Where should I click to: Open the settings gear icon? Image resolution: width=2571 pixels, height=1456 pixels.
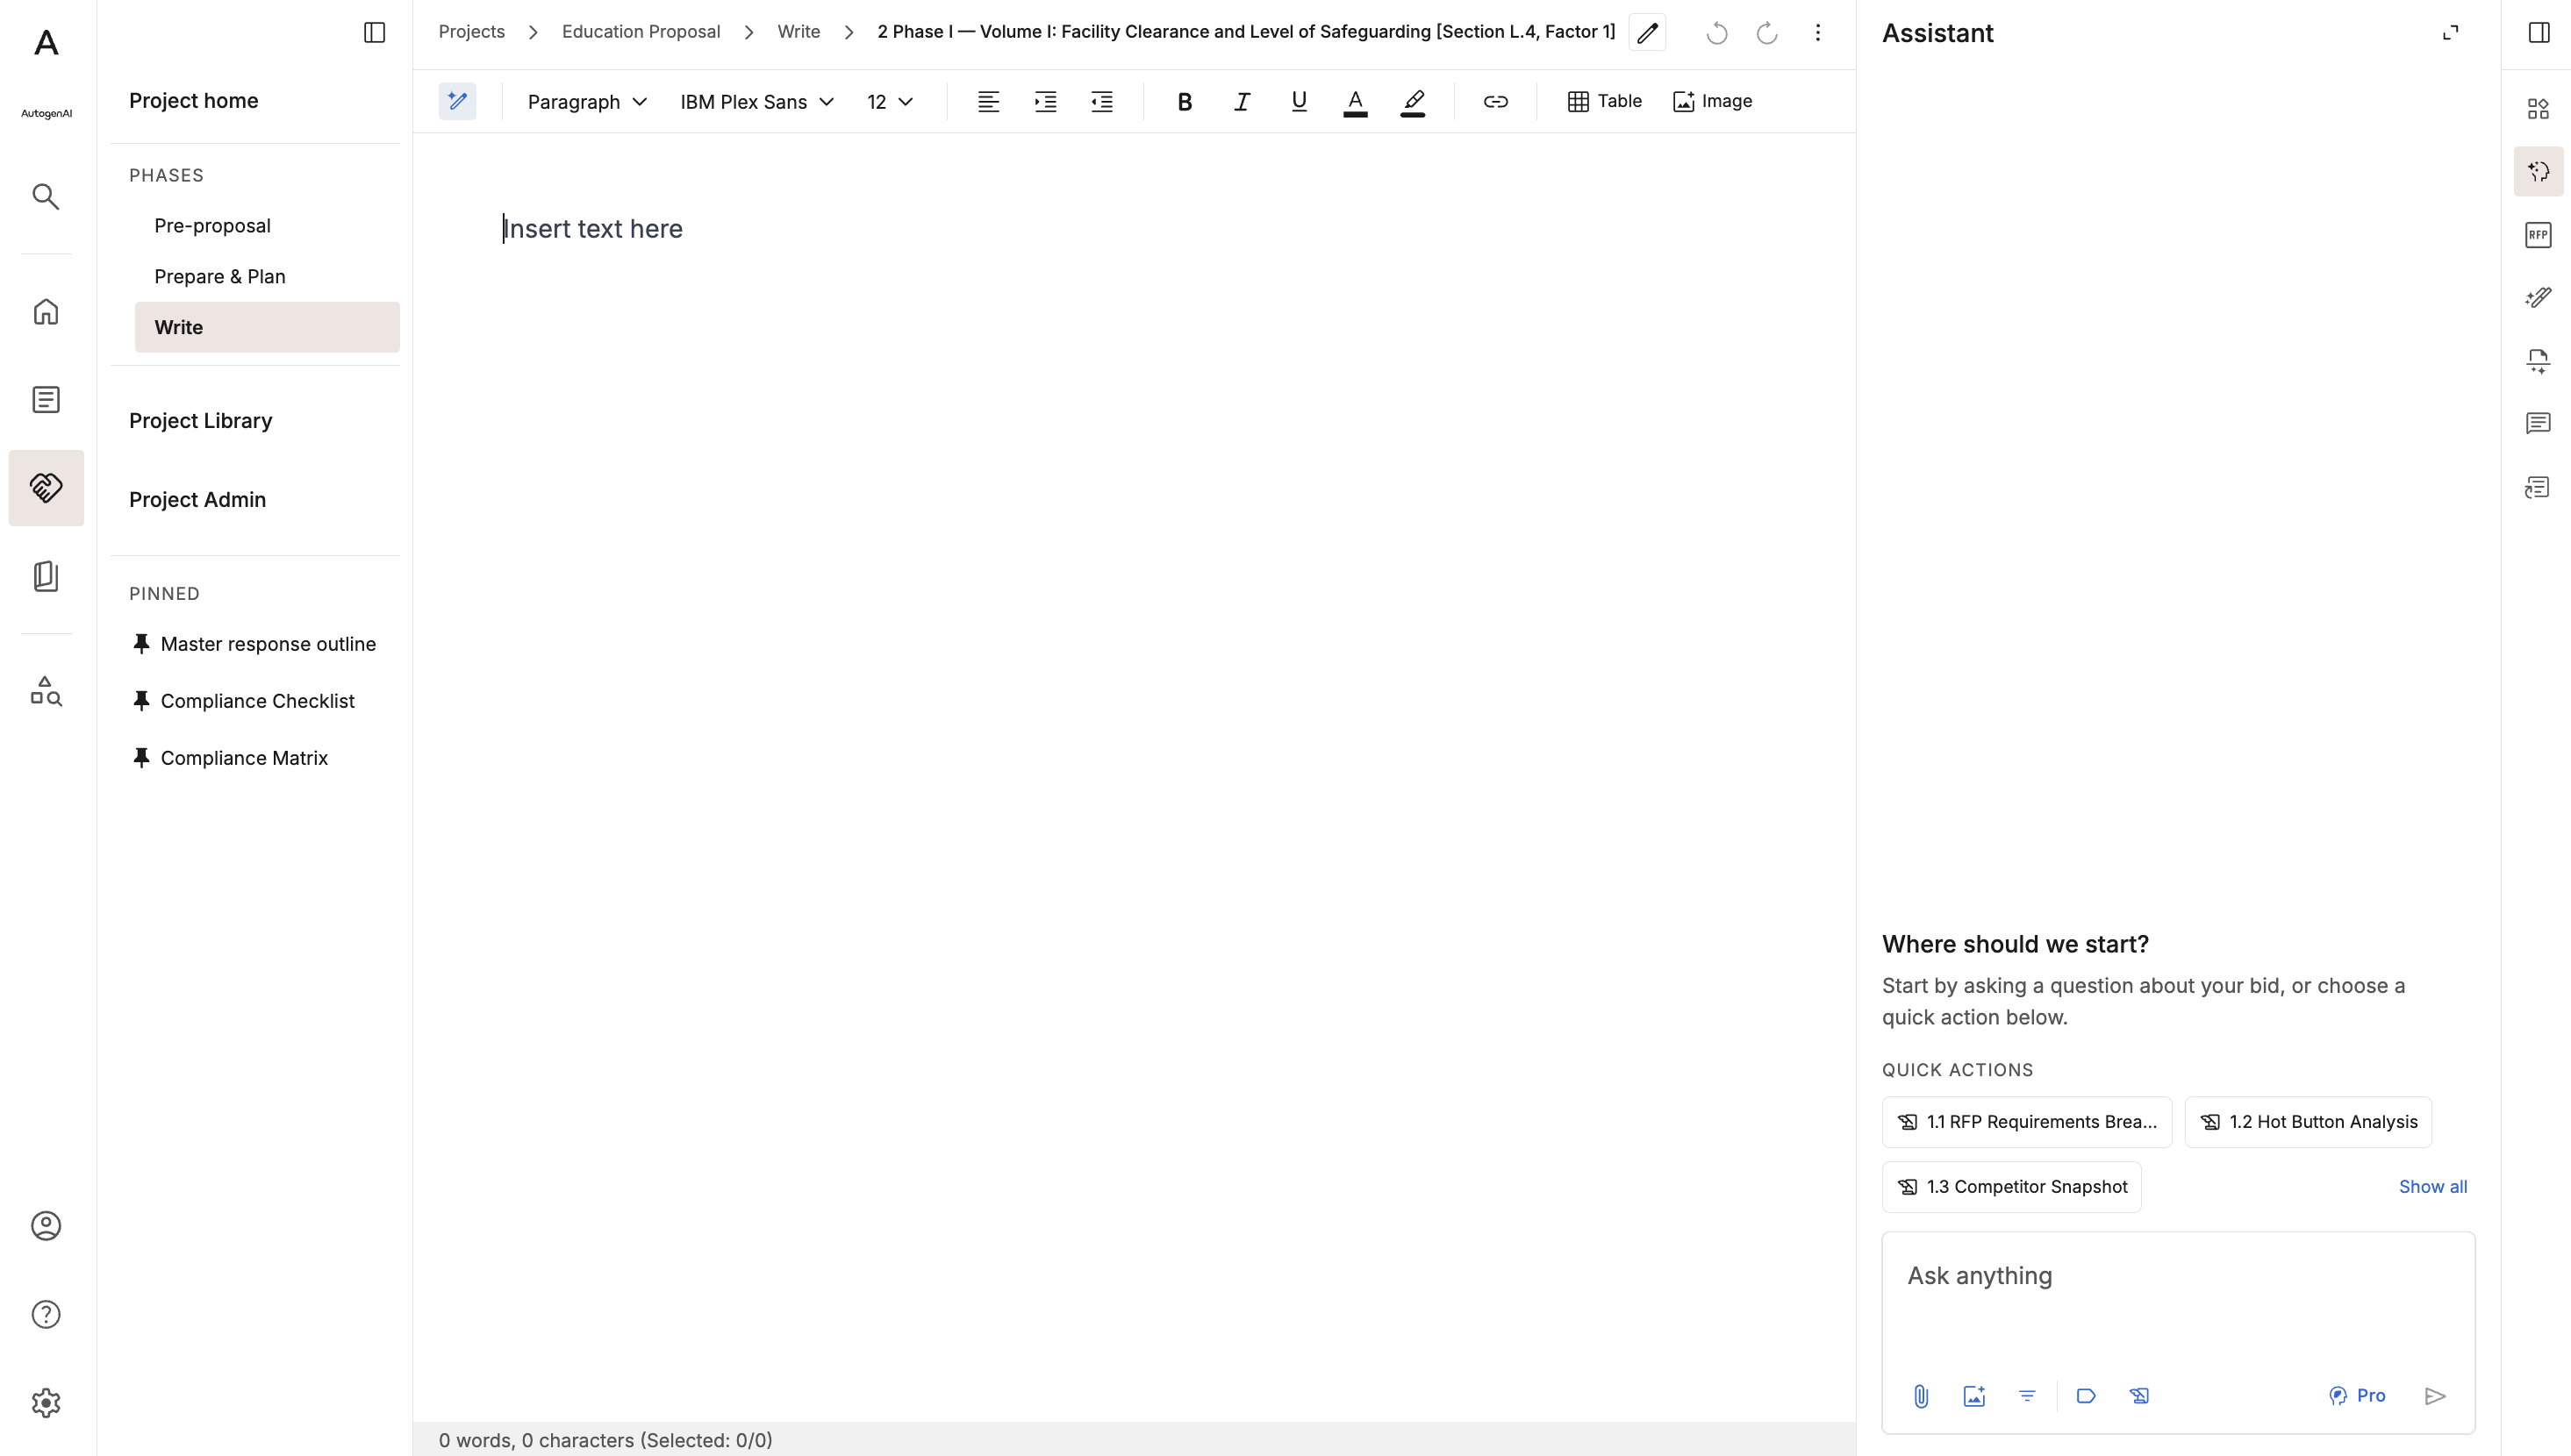coord(46,1402)
